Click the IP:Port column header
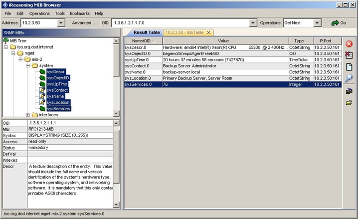The image size is (358, 219). click(x=328, y=41)
